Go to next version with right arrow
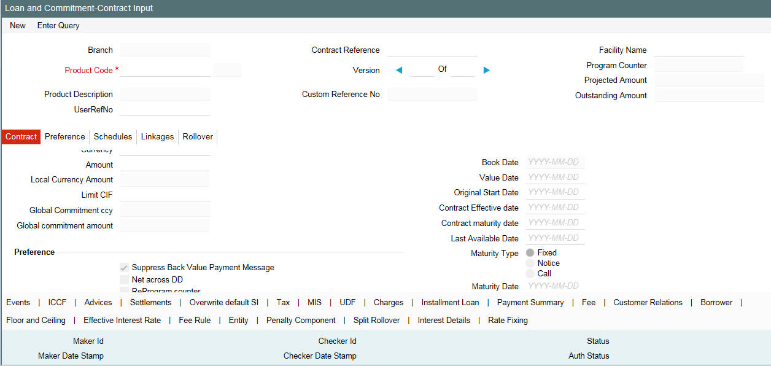The height and width of the screenshot is (366, 771). 487,70
